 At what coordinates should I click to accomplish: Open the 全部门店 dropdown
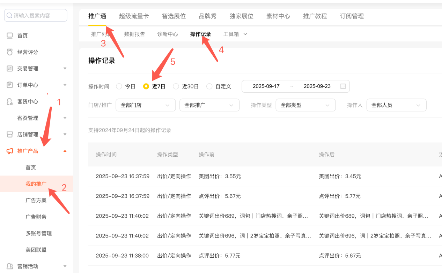146,105
